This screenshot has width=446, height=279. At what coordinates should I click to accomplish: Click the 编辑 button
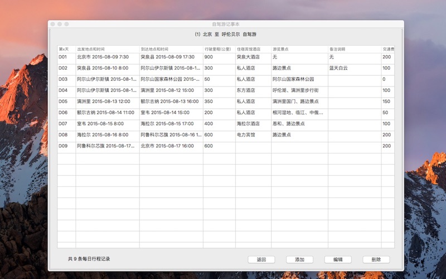[x=338, y=259]
